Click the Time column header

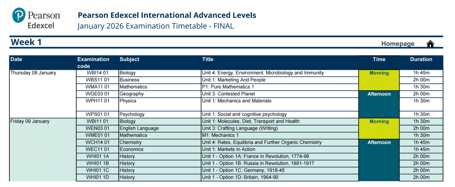[379, 59]
